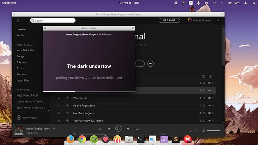Create a New Playlist
This screenshot has width=258, height=145.
27,118
